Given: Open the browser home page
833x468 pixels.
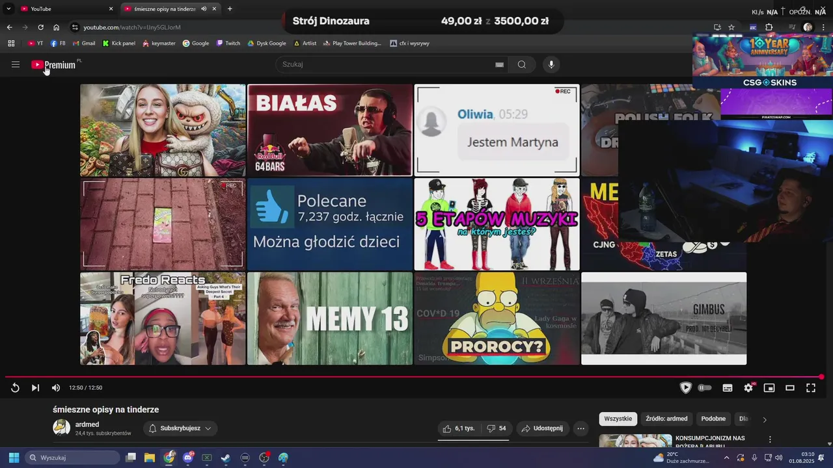Looking at the screenshot, I should [57, 27].
